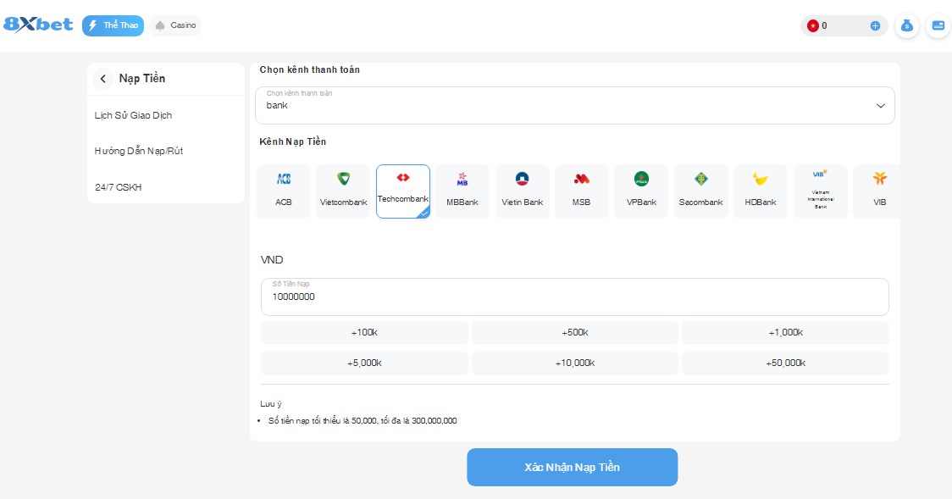Click the Kênh Nạp Tiền heading
This screenshot has width=952, height=499.
click(x=293, y=141)
